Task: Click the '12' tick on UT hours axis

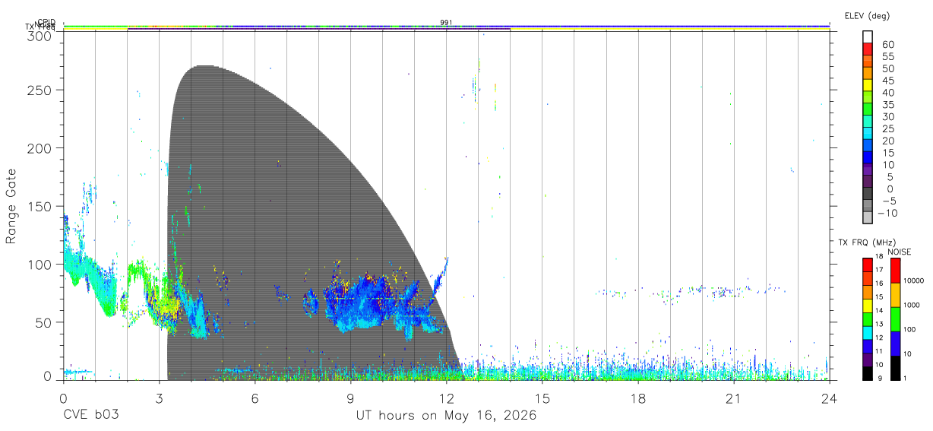Action: [x=447, y=398]
